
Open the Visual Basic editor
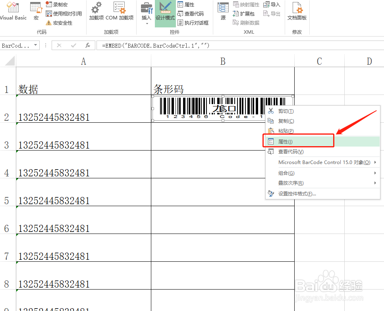click(x=13, y=11)
